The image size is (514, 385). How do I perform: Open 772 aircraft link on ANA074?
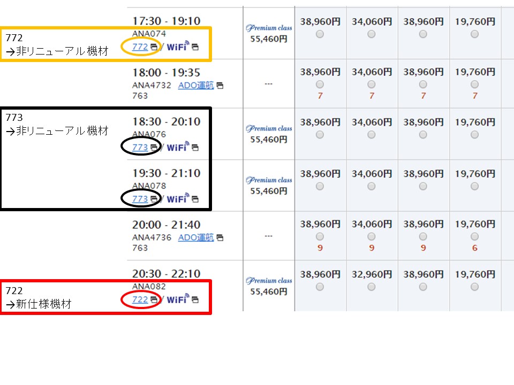[140, 47]
